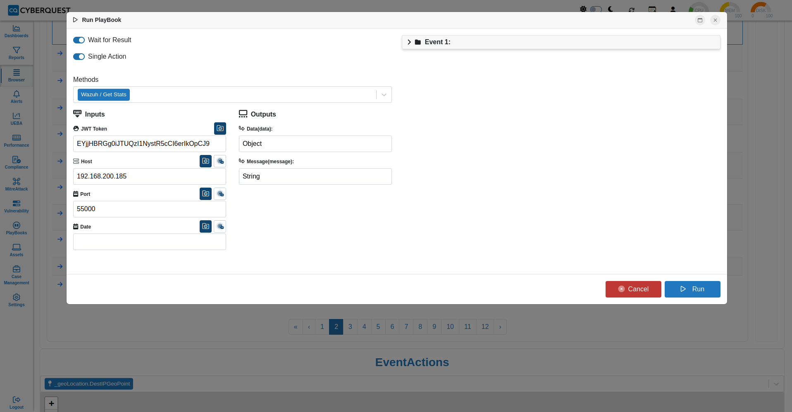Select page 12 in pagination
Image resolution: width=792 pixels, height=412 pixels.
pos(485,327)
